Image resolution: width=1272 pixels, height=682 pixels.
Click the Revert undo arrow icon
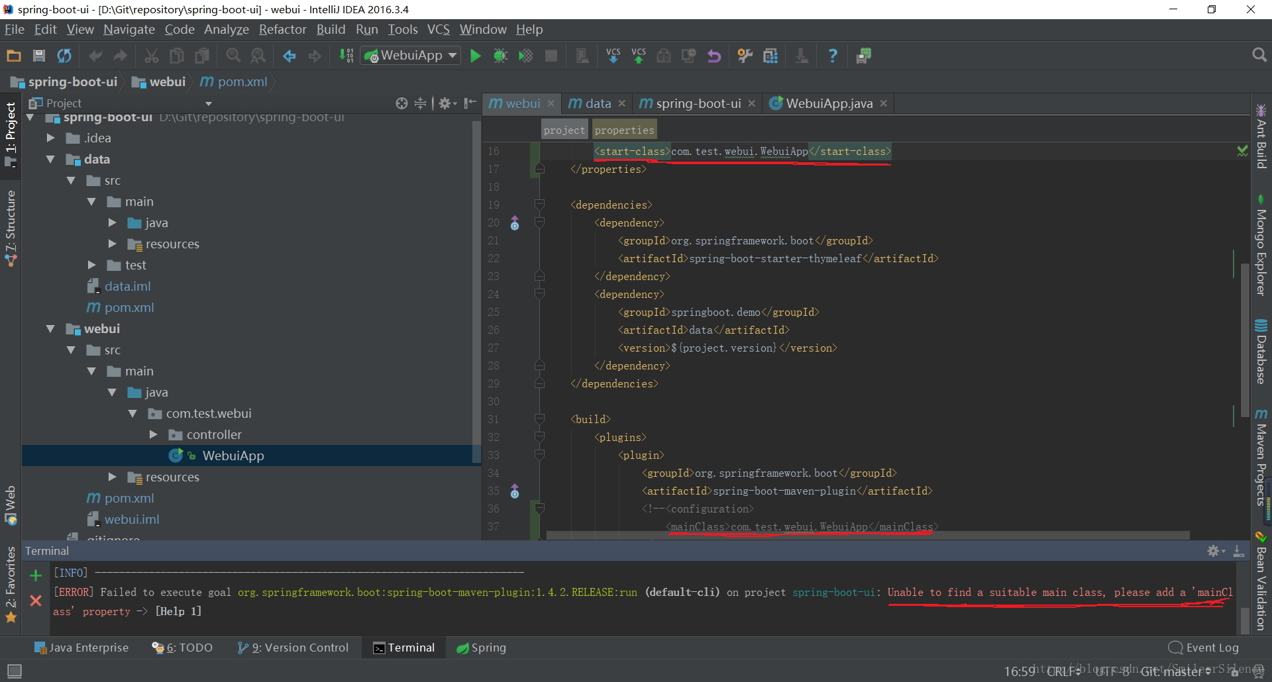[x=714, y=56]
